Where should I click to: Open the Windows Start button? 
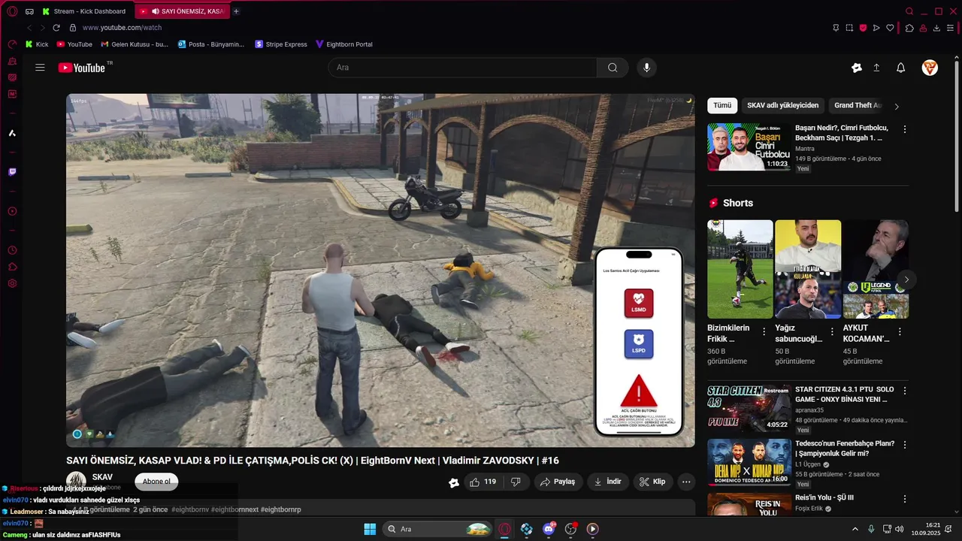(x=370, y=529)
